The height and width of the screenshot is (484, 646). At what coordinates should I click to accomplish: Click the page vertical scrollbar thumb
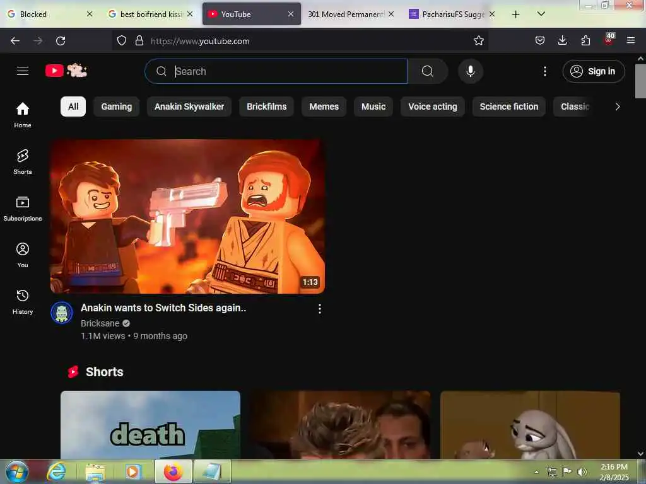(641, 81)
